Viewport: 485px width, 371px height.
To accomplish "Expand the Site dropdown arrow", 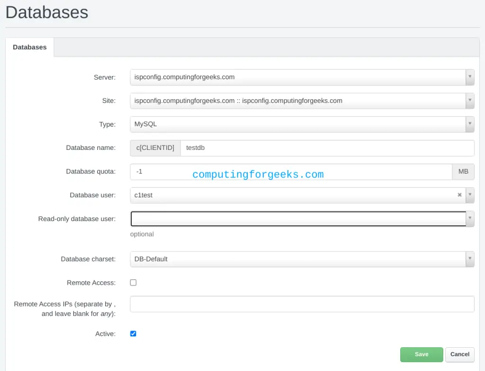I will click(470, 101).
